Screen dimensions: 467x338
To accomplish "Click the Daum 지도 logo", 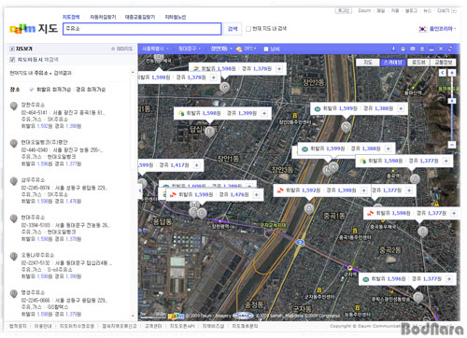I will 34,29.
